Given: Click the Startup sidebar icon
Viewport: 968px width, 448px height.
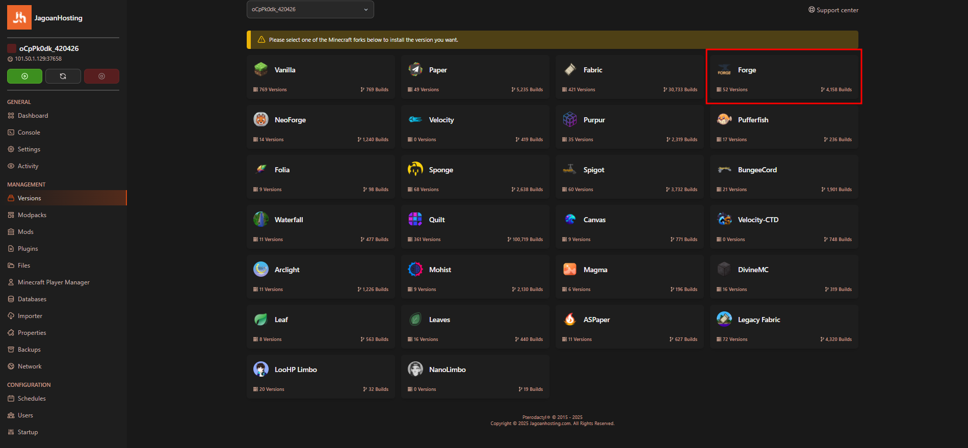Looking at the screenshot, I should pos(11,432).
